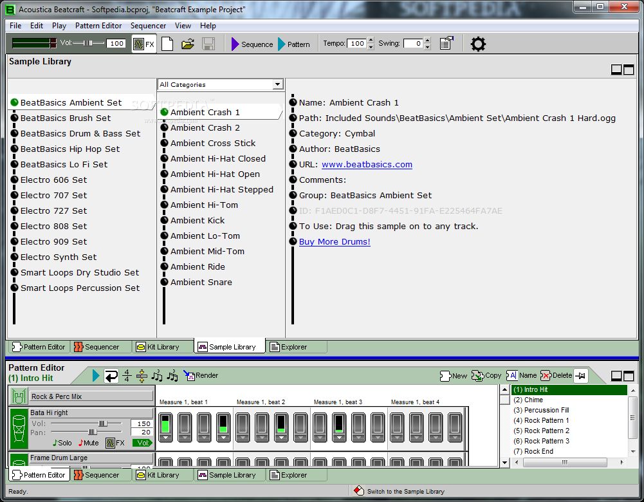Click the Rock & Perc Mix kit icon
Image resolution: width=644 pixels, height=502 pixels.
coord(18,396)
